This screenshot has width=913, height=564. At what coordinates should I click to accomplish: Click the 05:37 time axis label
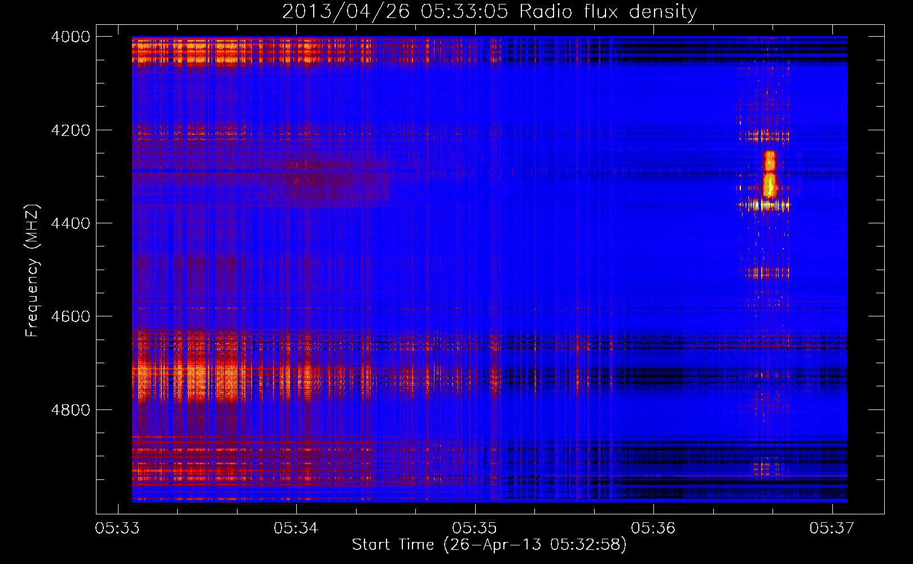pos(832,528)
